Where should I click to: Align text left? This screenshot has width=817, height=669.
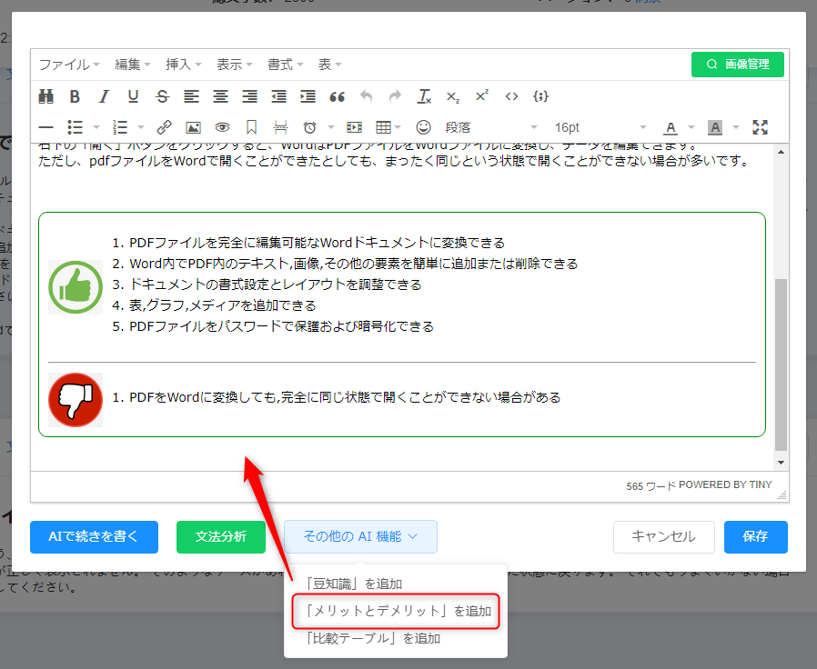pos(191,96)
